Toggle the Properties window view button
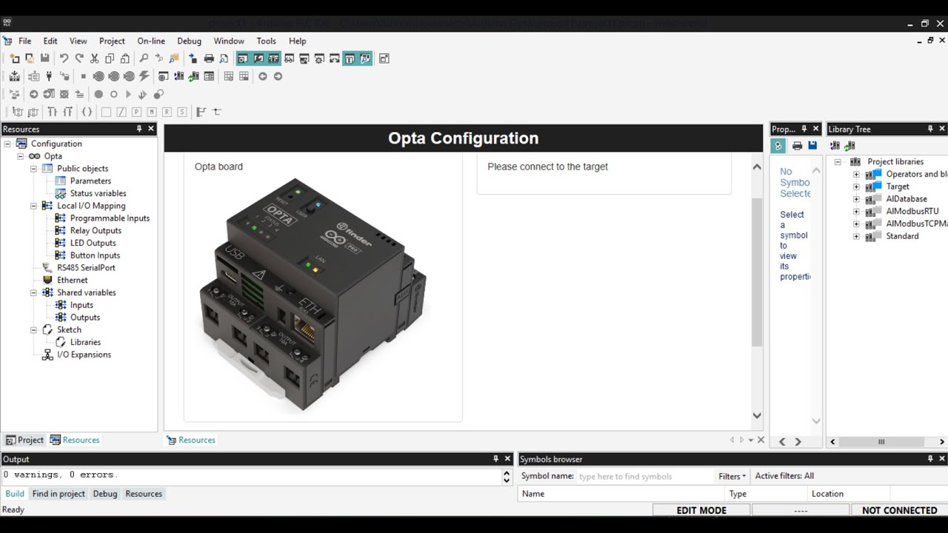Screen dimensions: 948x533 coord(350,58)
